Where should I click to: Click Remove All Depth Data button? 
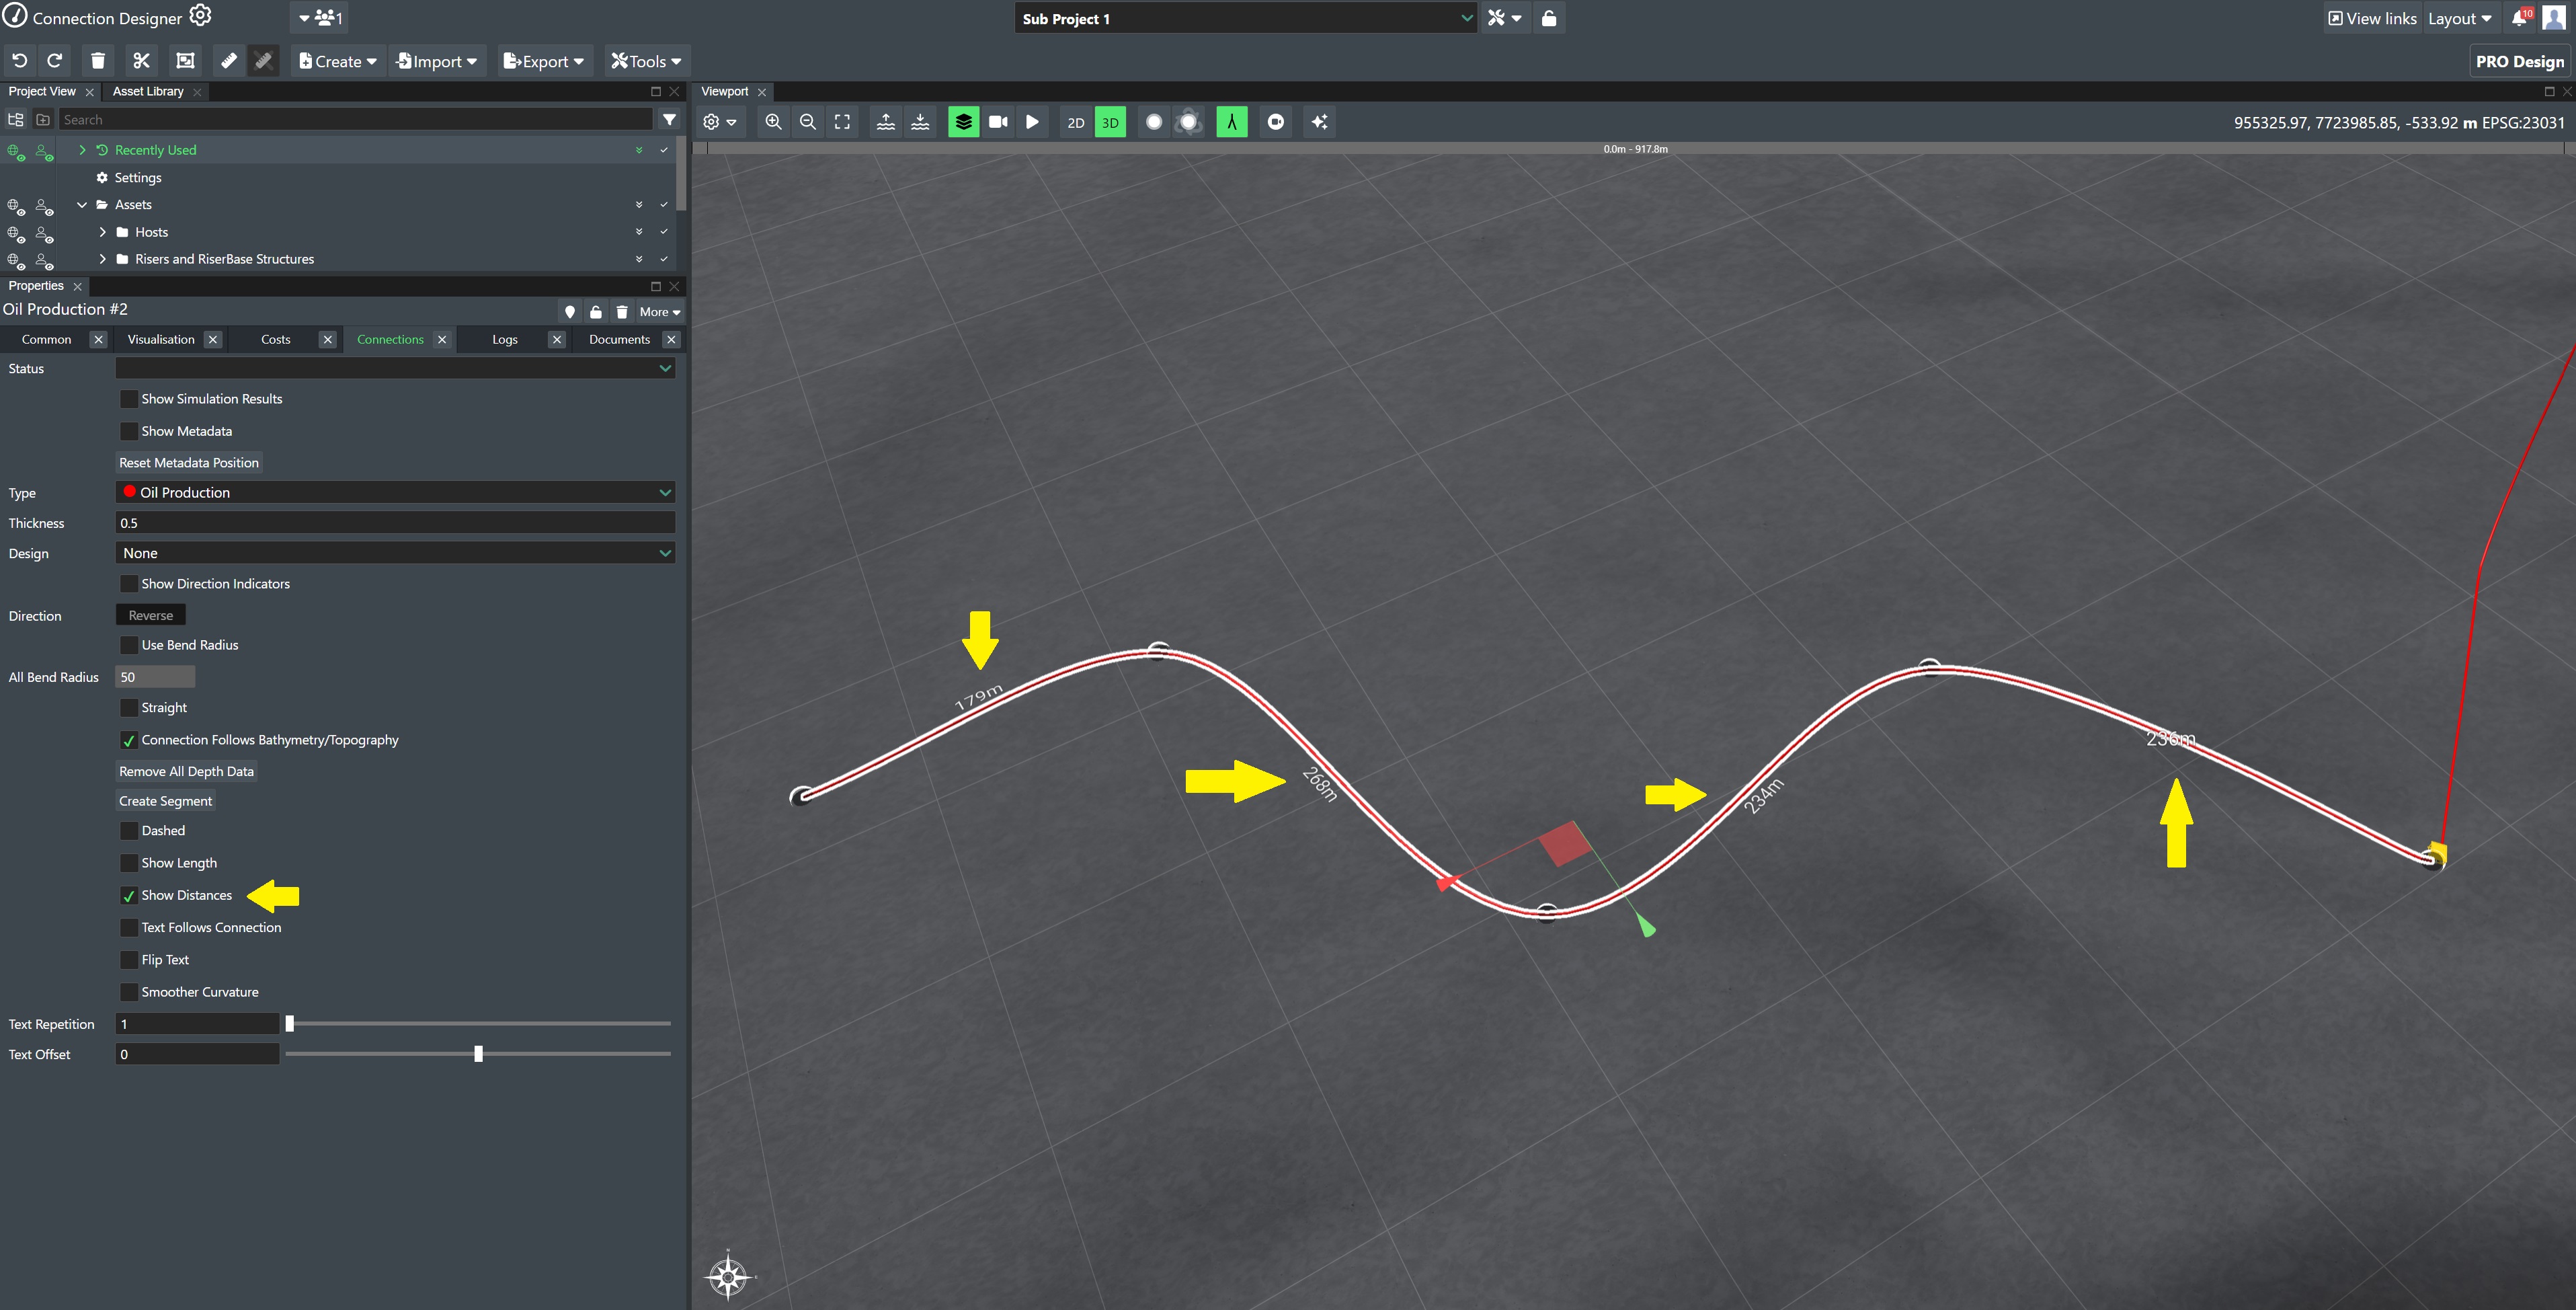pyautogui.click(x=186, y=771)
